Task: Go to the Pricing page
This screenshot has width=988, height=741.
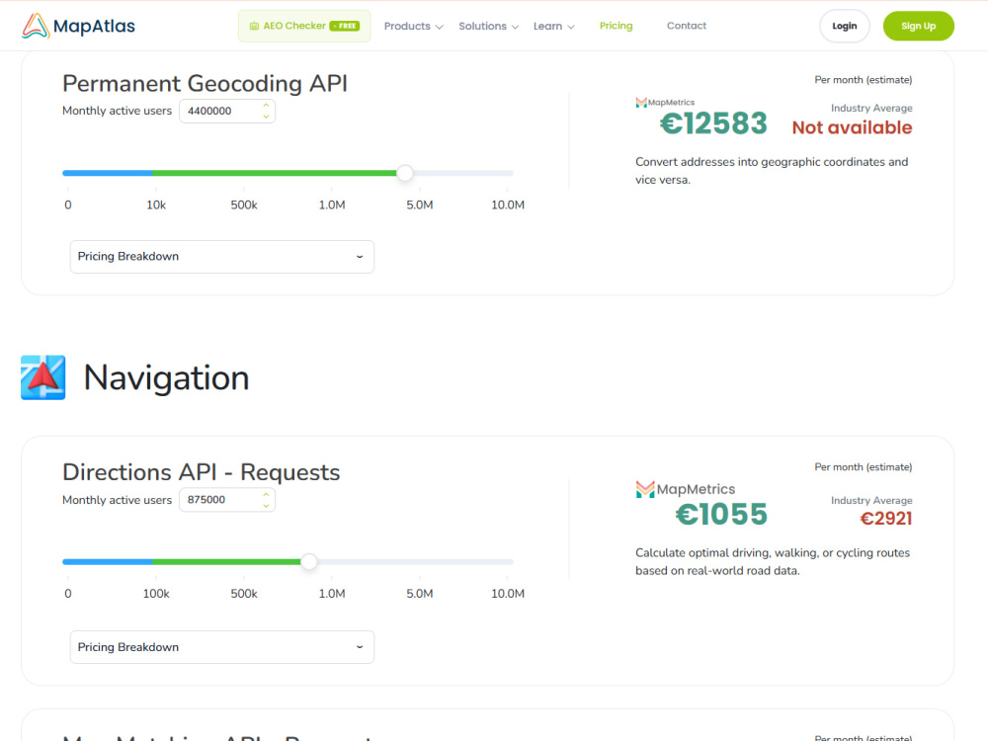Action: tap(616, 26)
